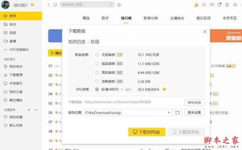The width and height of the screenshot is (242, 150).
Task: Click the refresh icon in top bar
Action: (x=55, y=5)
